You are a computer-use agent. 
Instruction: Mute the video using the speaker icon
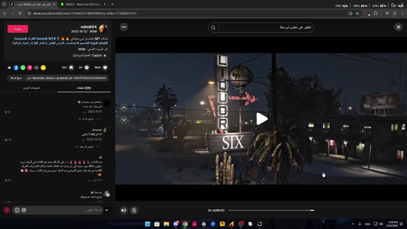(124, 210)
